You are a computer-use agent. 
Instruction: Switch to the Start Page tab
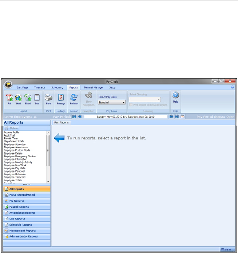point(22,87)
